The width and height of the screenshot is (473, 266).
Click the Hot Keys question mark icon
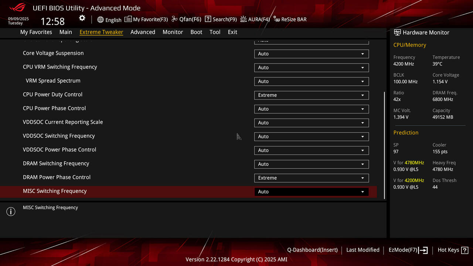click(x=465, y=250)
